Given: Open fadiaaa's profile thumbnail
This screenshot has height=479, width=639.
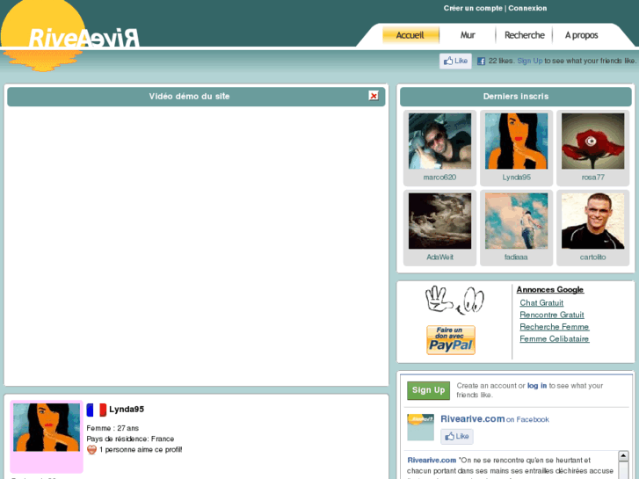Looking at the screenshot, I should coord(516,221).
